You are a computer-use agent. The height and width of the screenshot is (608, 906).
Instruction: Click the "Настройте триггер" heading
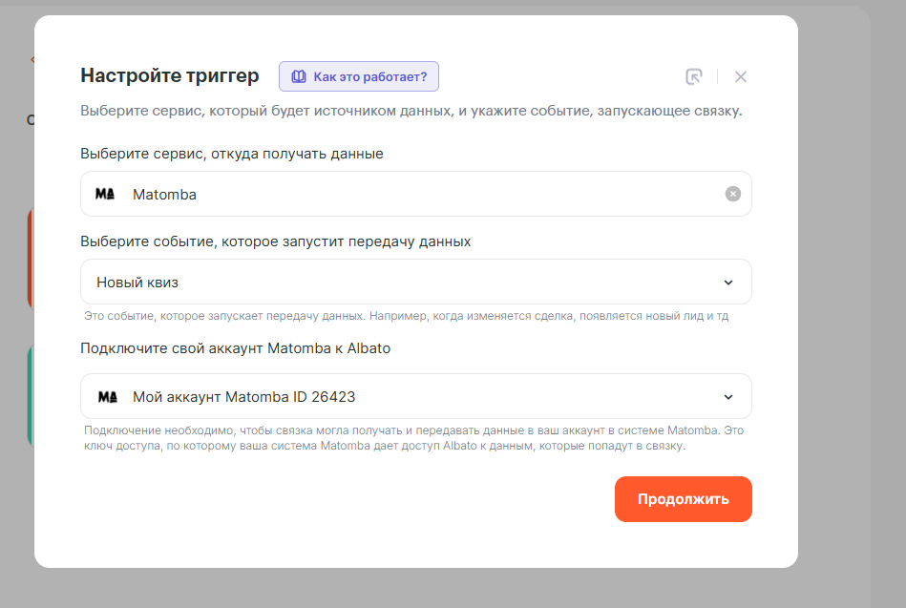(169, 76)
